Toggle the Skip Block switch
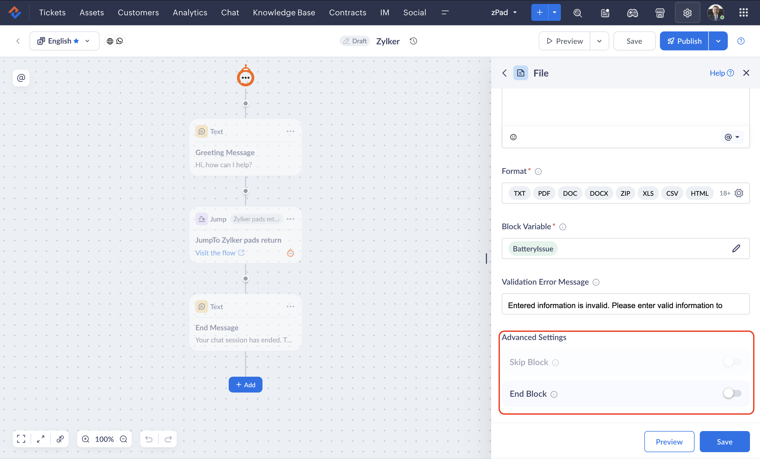The width and height of the screenshot is (760, 459). point(732,362)
